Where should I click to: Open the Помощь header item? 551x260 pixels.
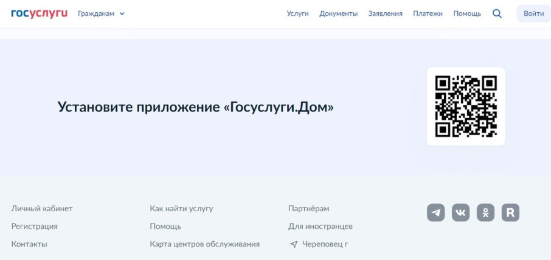(467, 14)
